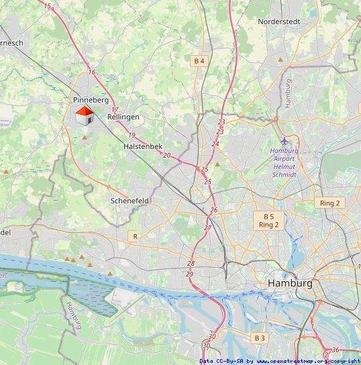Click the red-roofed house marker in Pinneberg

(x=85, y=115)
